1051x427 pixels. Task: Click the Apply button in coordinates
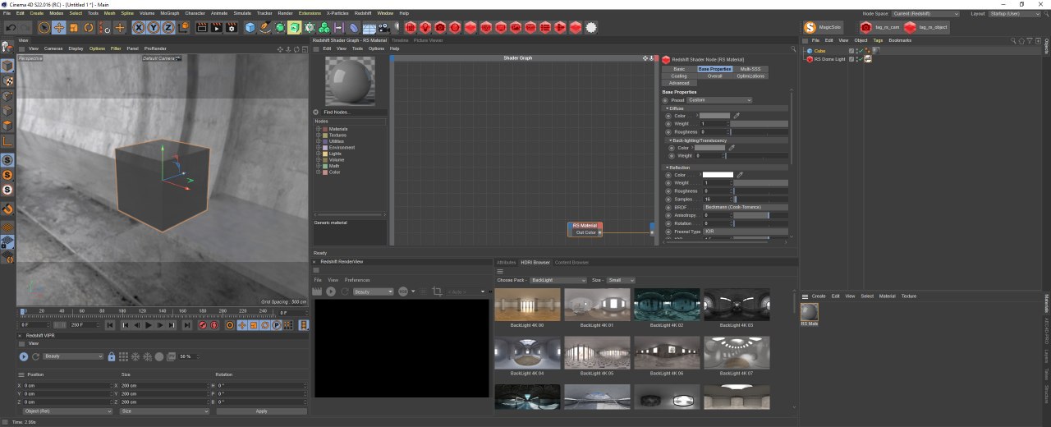262,411
